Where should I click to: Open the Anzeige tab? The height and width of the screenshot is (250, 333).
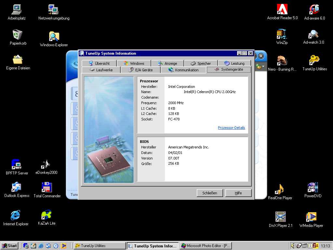(167, 63)
